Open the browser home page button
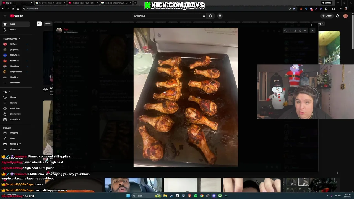This screenshot has width=354, height=199. click(x=18, y=9)
